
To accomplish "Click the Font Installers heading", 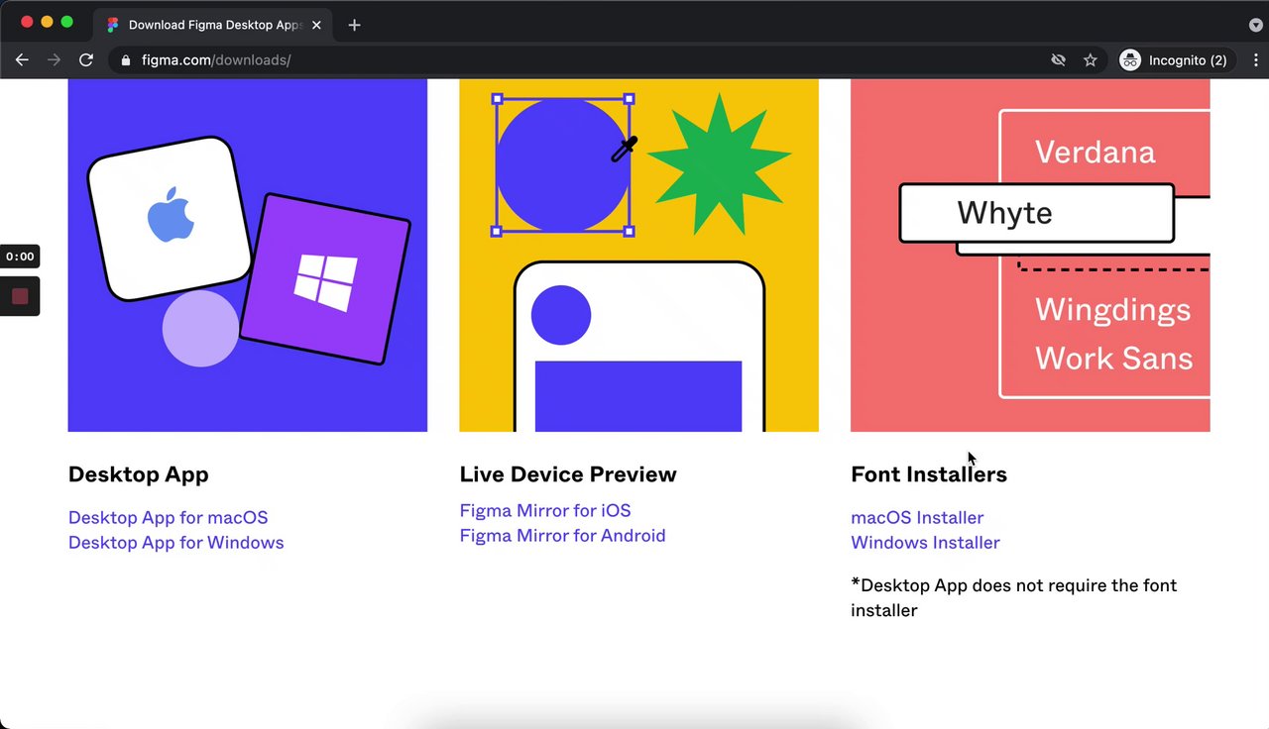I will pyautogui.click(x=929, y=474).
